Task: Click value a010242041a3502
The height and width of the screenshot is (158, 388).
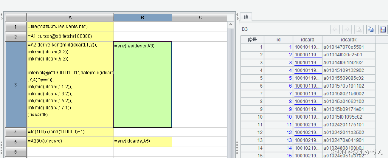Action: point(344,133)
